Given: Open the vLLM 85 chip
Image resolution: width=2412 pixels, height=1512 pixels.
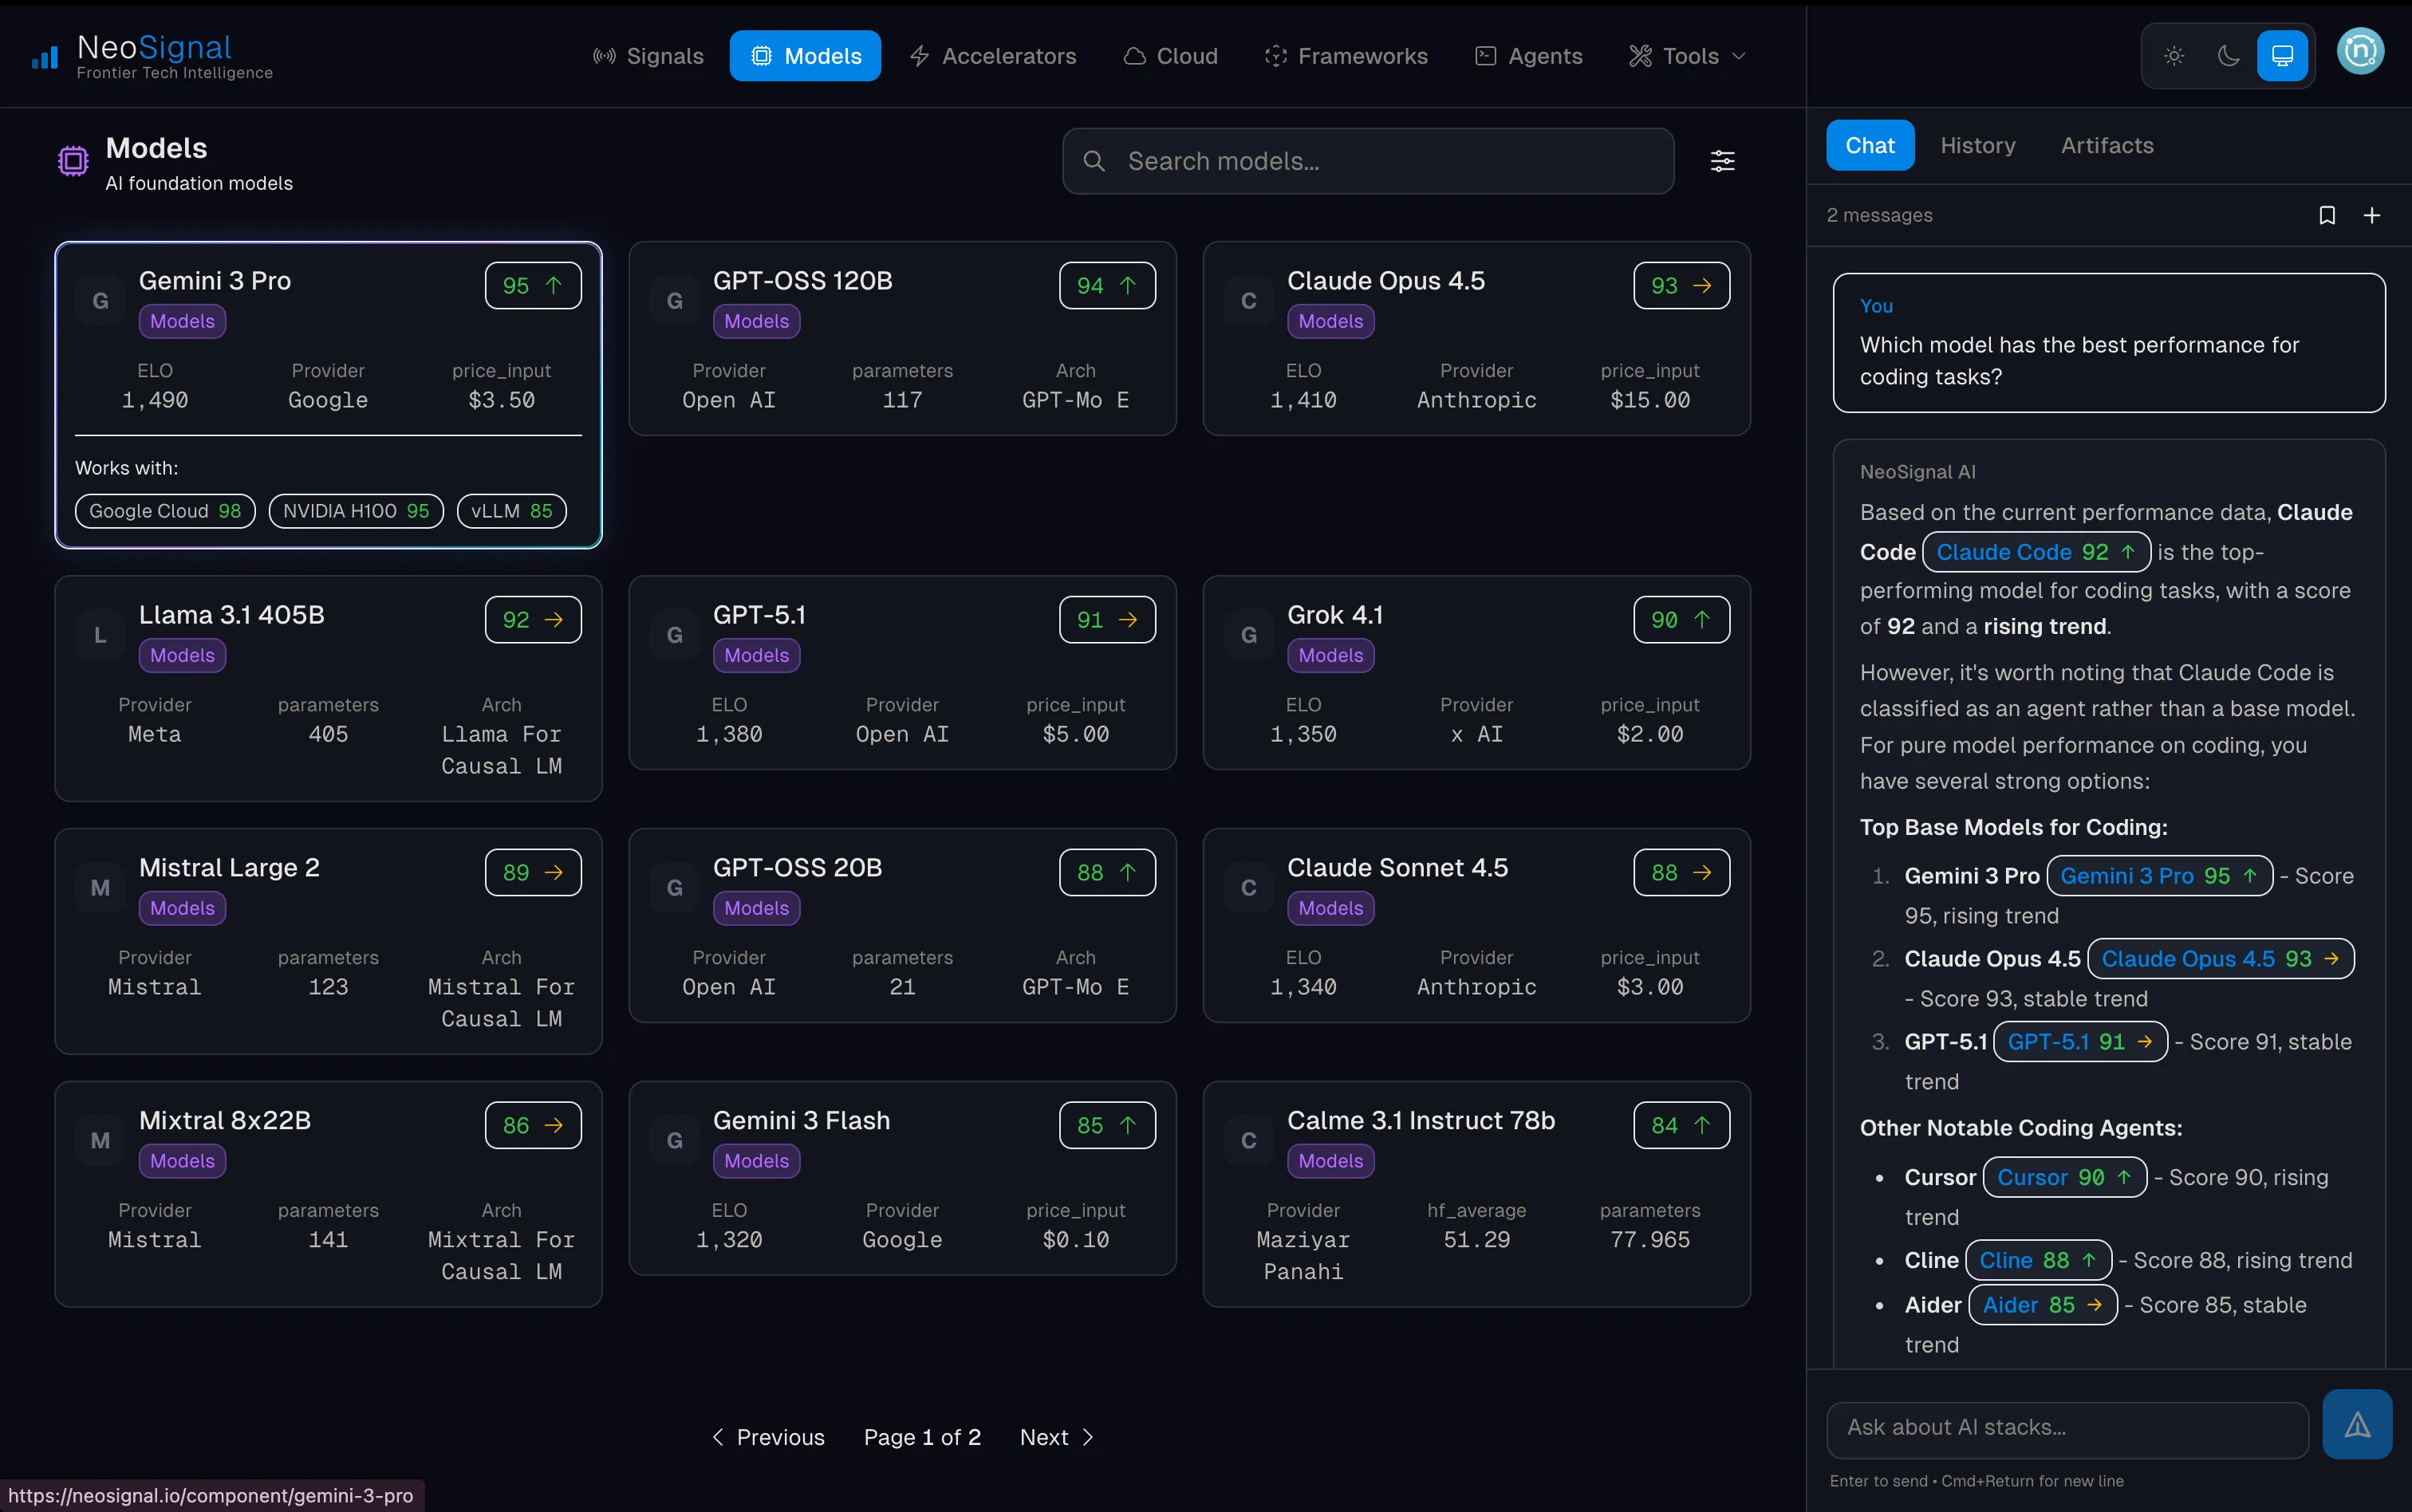Looking at the screenshot, I should click(x=512, y=511).
